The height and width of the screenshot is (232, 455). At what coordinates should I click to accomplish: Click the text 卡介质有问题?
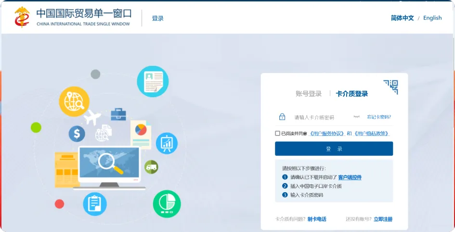(290, 219)
